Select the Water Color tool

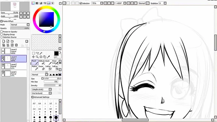coord(55,62)
